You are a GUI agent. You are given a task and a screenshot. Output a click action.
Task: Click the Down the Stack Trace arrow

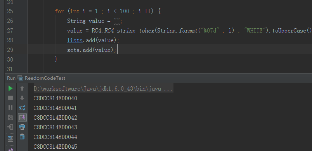click(x=22, y=98)
